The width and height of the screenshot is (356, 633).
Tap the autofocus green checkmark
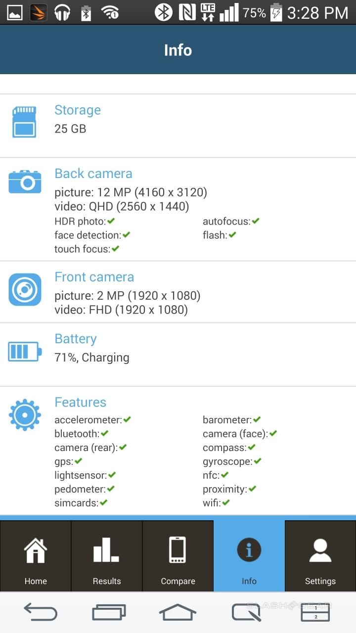(256, 221)
